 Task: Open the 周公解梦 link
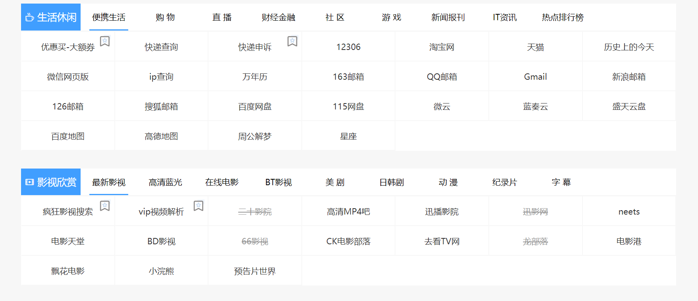[255, 136]
